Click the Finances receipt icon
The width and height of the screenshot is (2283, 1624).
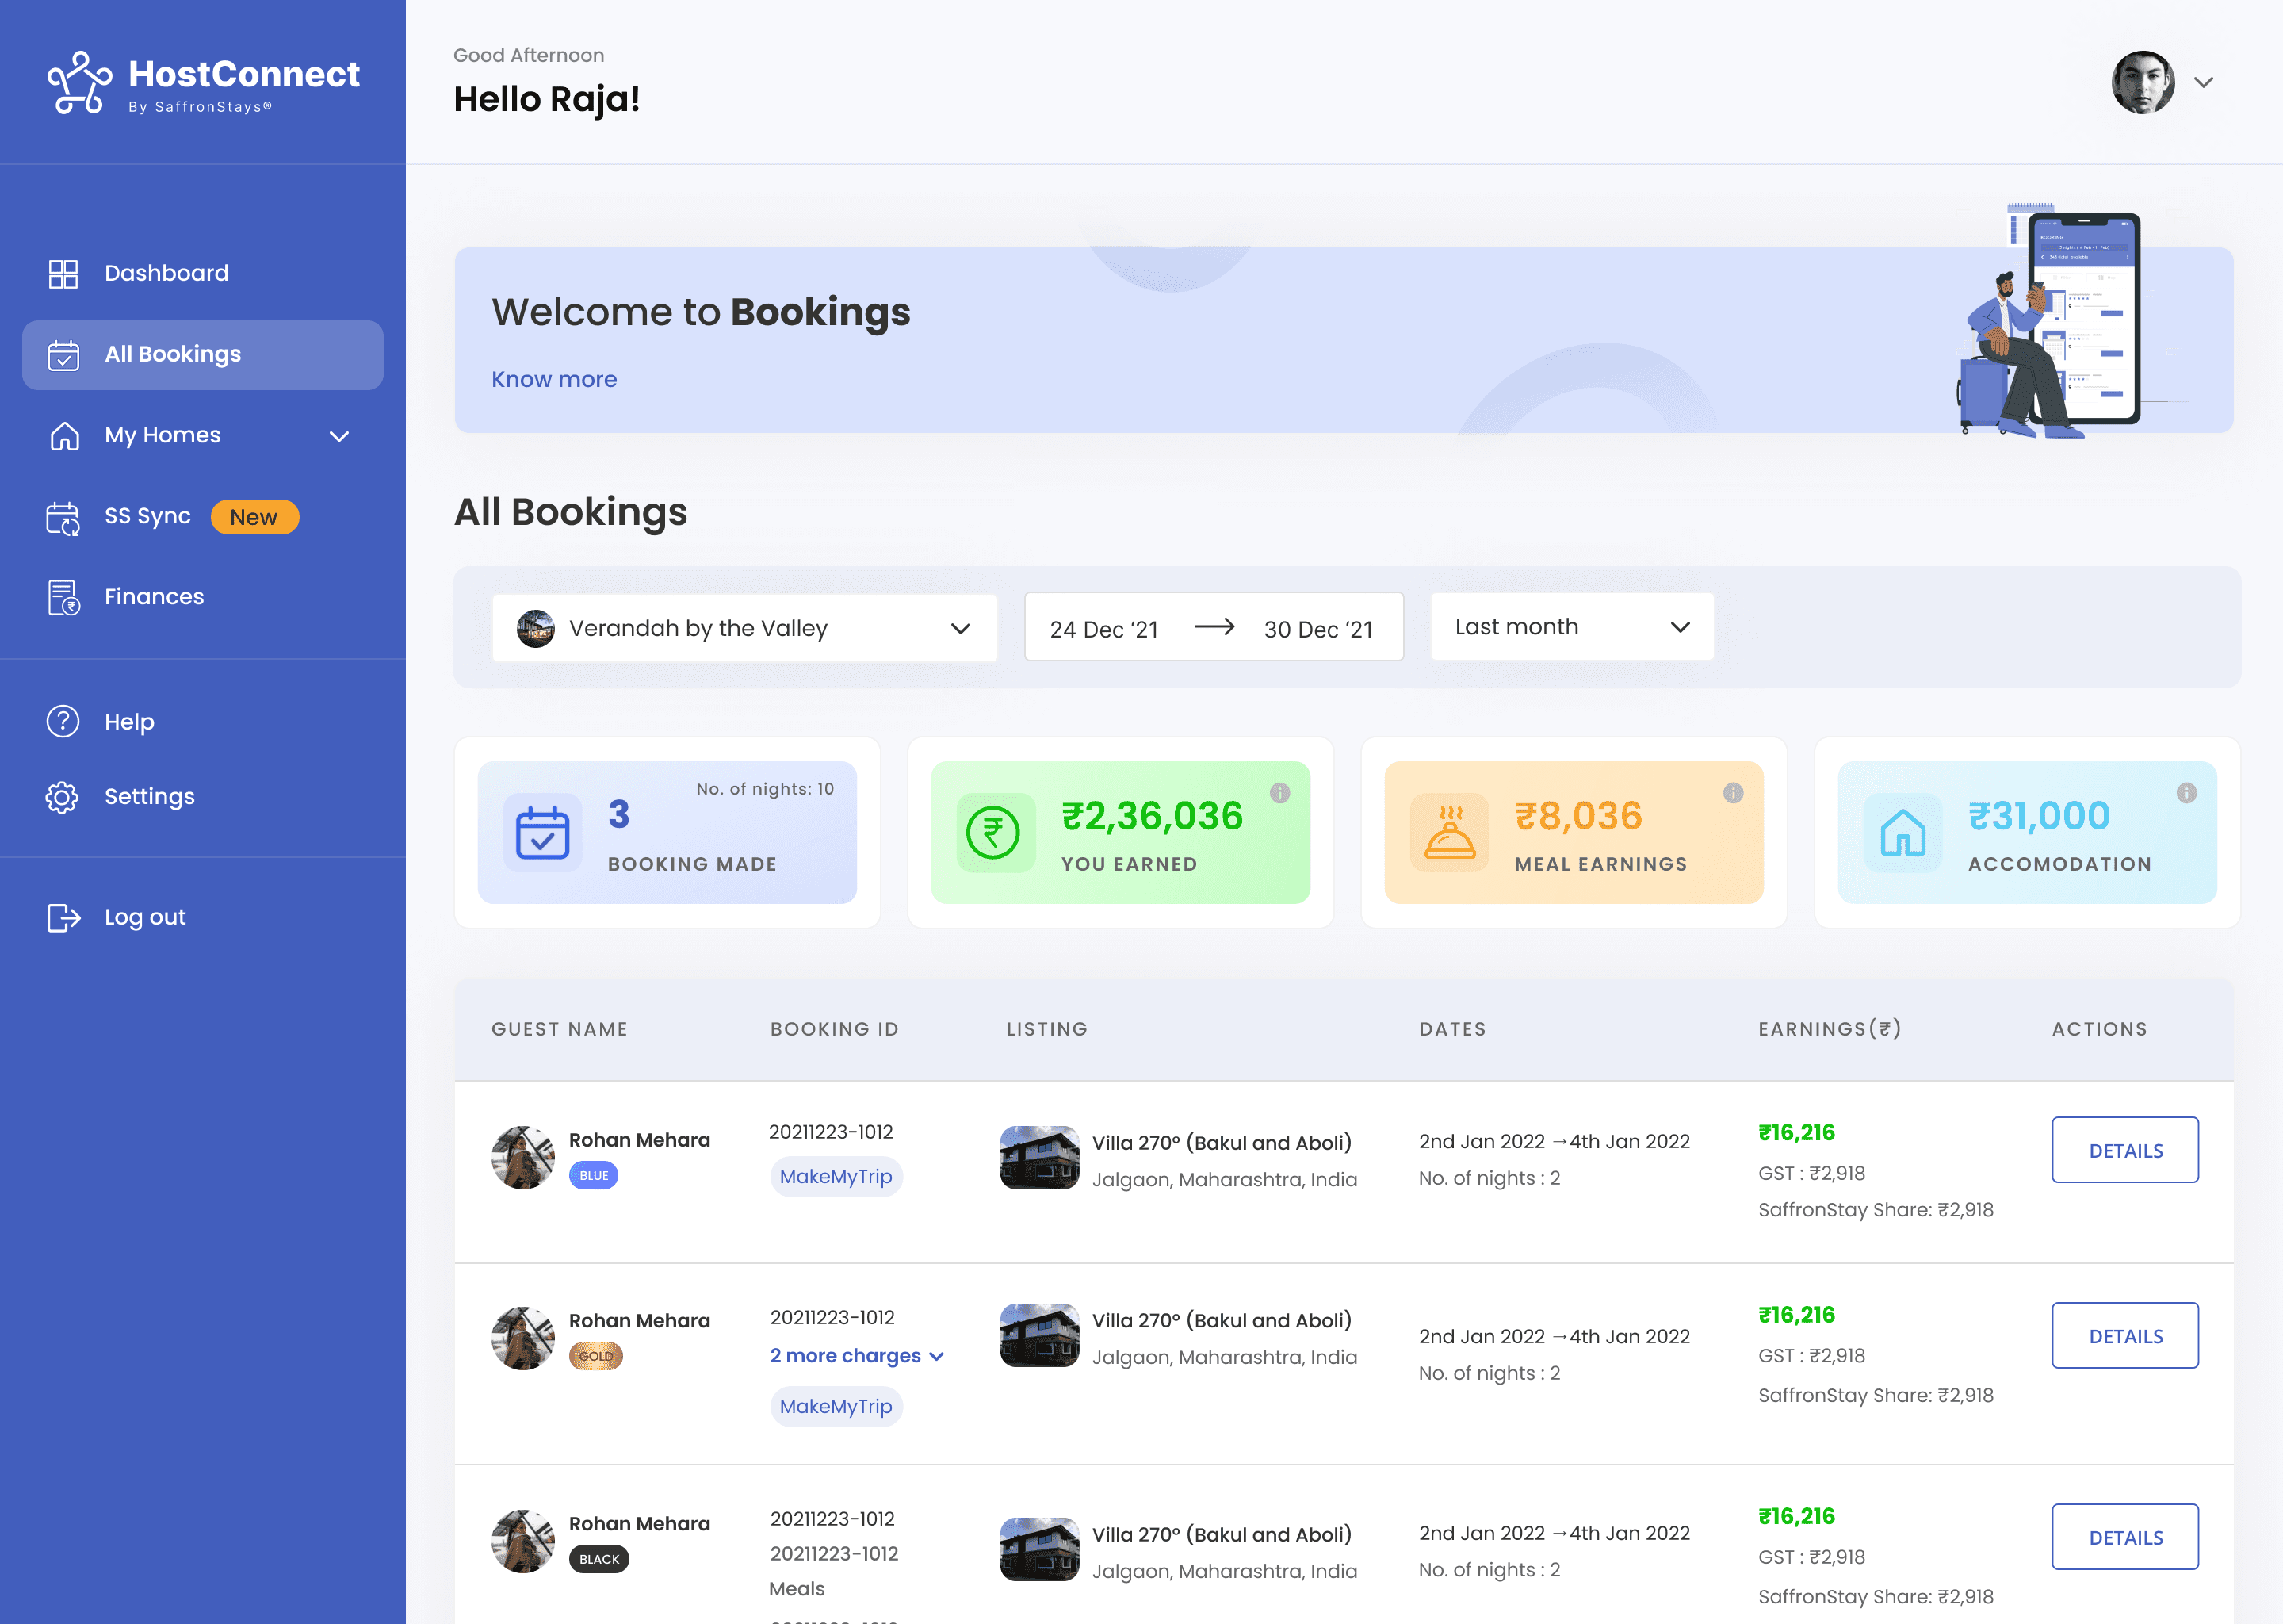coord(63,597)
